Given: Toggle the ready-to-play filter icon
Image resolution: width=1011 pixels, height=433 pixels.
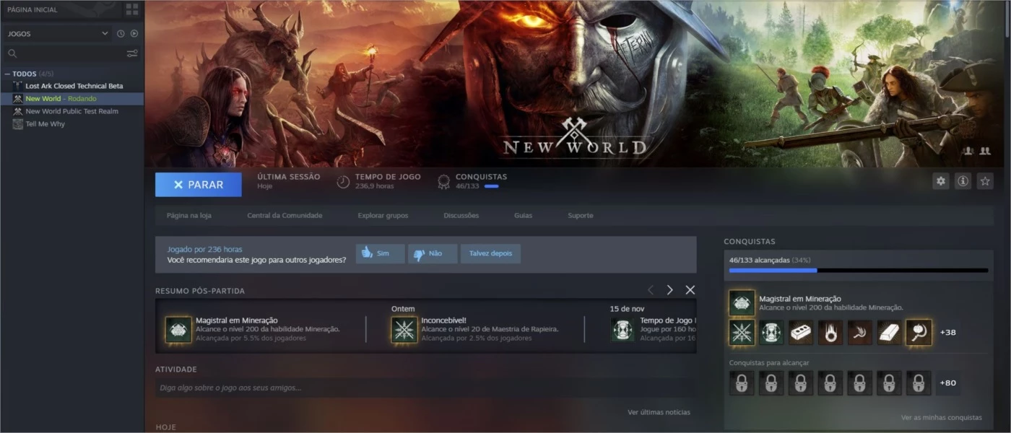Looking at the screenshot, I should coord(134,33).
